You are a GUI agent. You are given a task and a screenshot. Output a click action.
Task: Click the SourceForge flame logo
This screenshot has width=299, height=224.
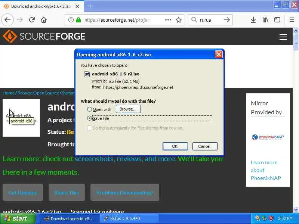pyautogui.click(x=10, y=36)
